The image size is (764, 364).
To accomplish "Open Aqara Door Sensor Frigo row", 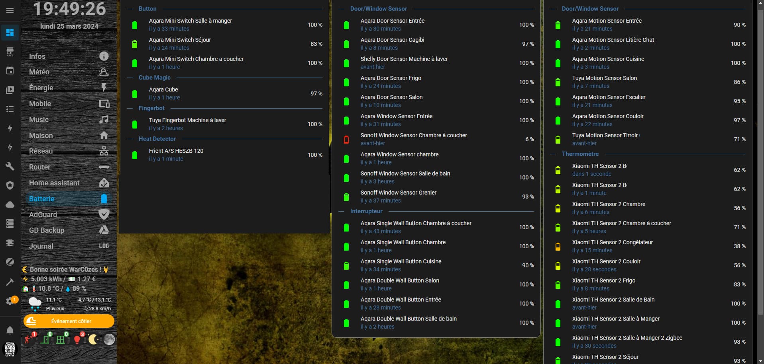I will (436, 82).
